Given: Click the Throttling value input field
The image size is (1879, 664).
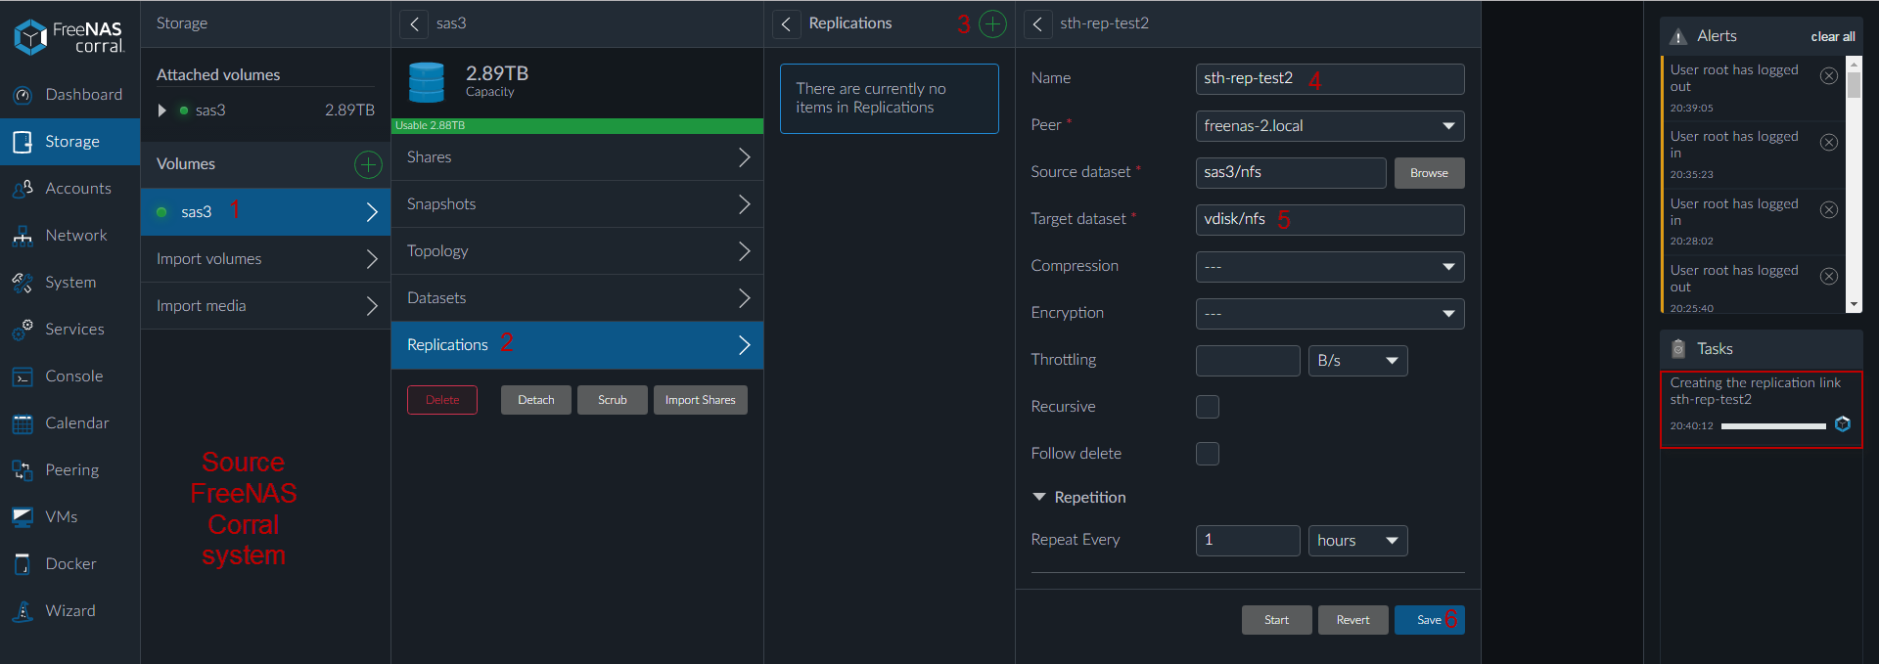Looking at the screenshot, I should point(1247,361).
